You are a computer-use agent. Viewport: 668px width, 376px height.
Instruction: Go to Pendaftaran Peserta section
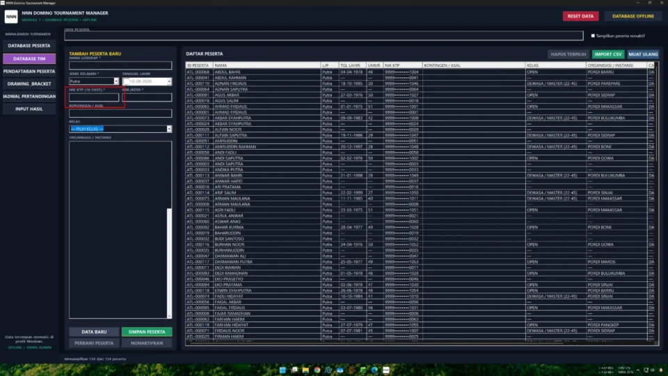(29, 71)
